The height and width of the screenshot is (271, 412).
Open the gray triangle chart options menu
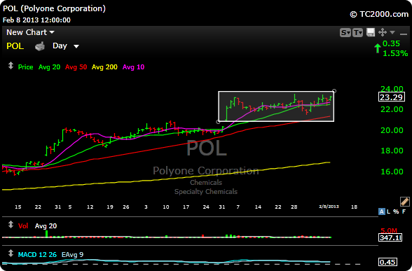[392, 32]
